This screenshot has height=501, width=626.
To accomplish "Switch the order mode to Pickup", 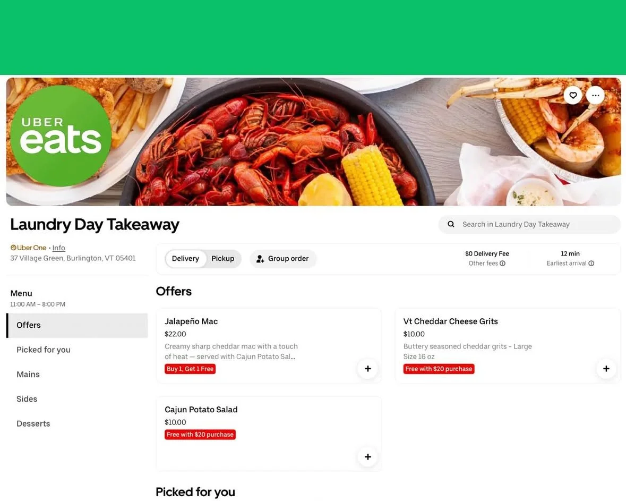I will (x=223, y=259).
